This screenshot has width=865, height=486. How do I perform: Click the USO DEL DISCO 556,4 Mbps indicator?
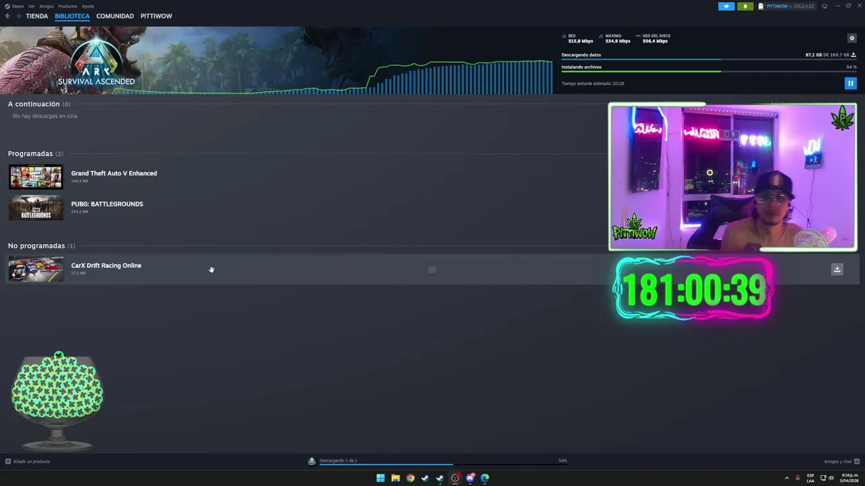(653, 38)
